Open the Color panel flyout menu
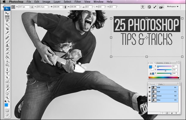Viewport: 186px width, 120px height. click(x=178, y=63)
